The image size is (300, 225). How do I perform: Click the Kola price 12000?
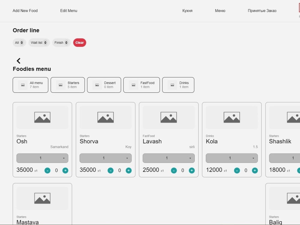[x=214, y=170]
